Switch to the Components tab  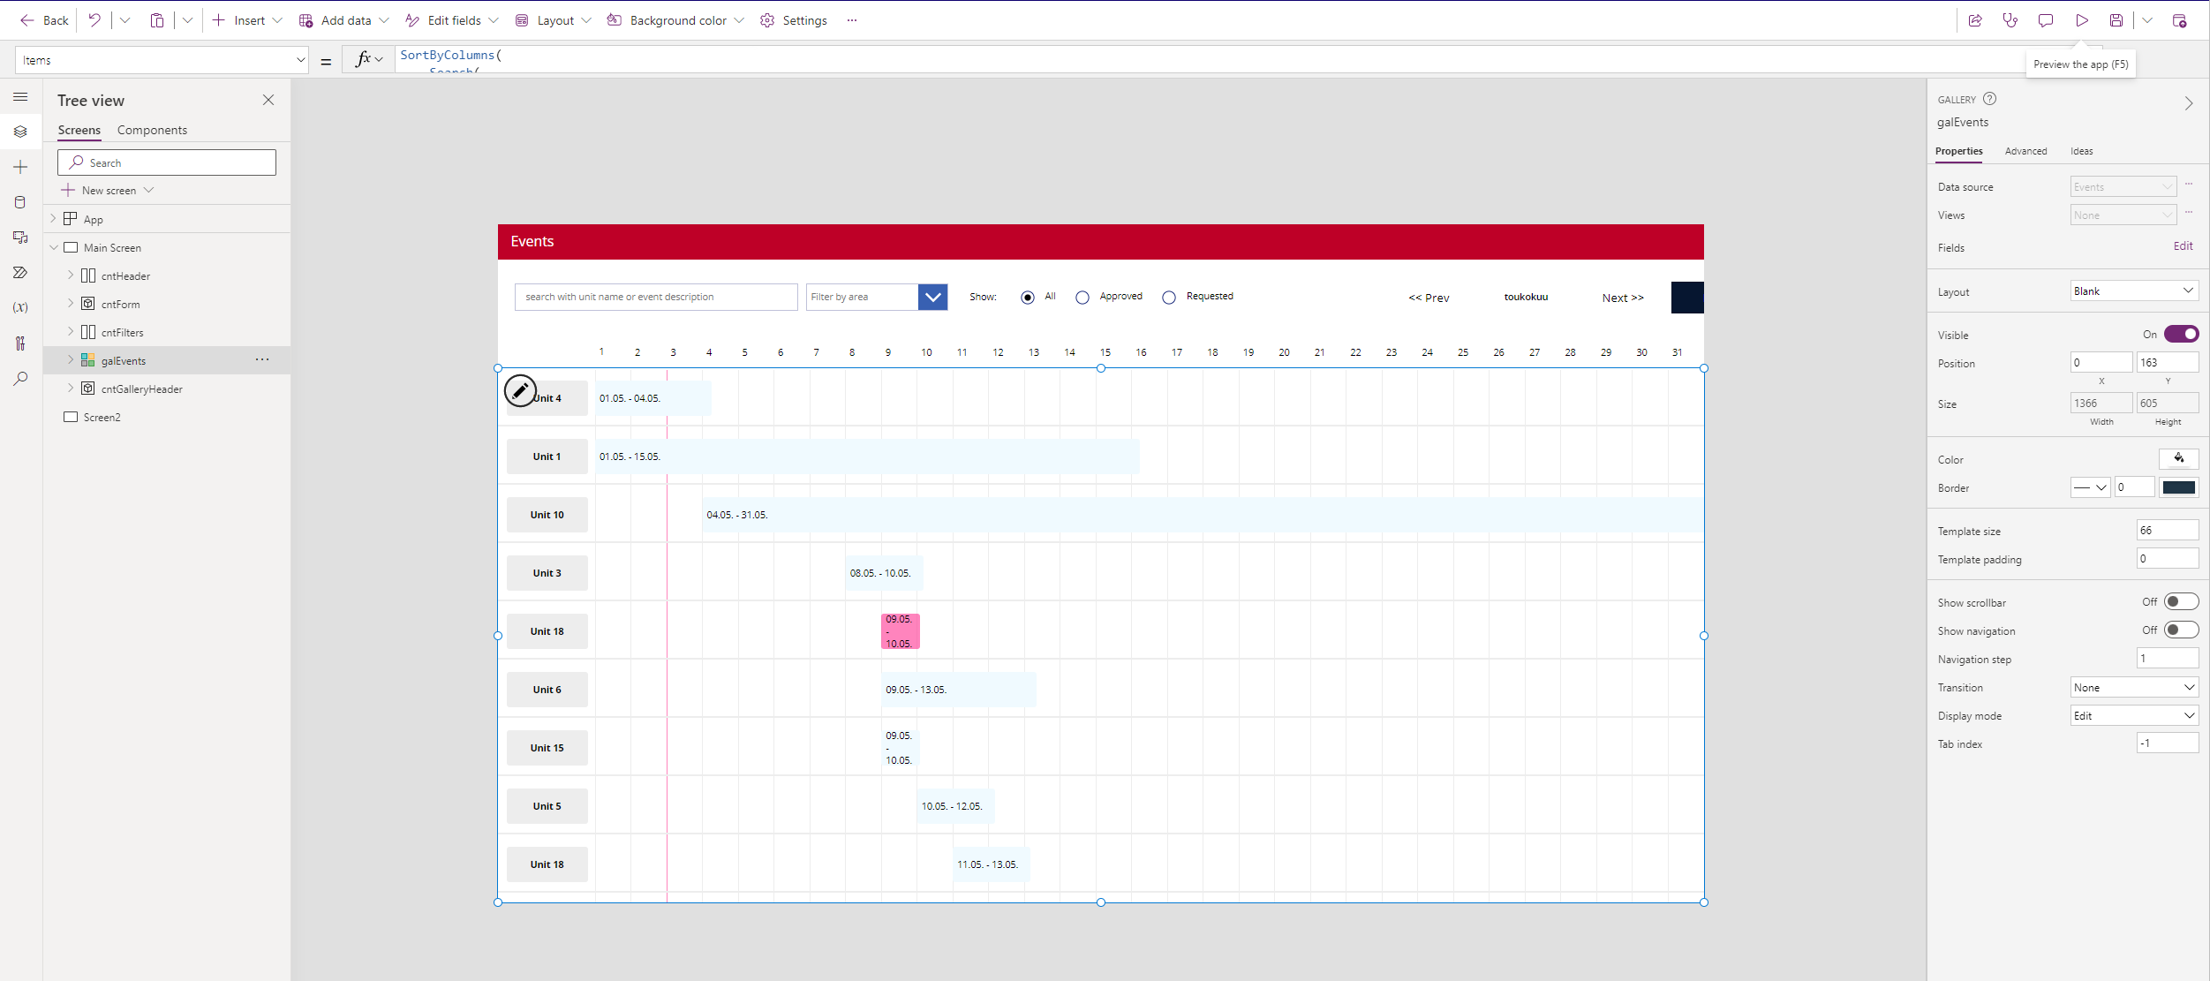click(152, 130)
